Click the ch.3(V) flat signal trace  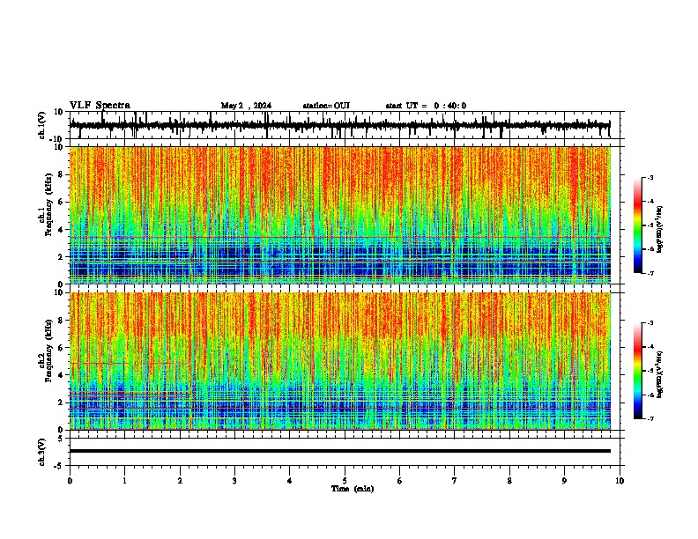click(340, 451)
